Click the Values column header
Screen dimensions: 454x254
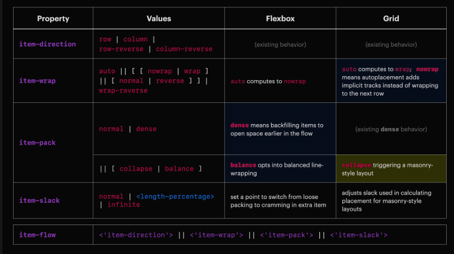[x=159, y=19]
